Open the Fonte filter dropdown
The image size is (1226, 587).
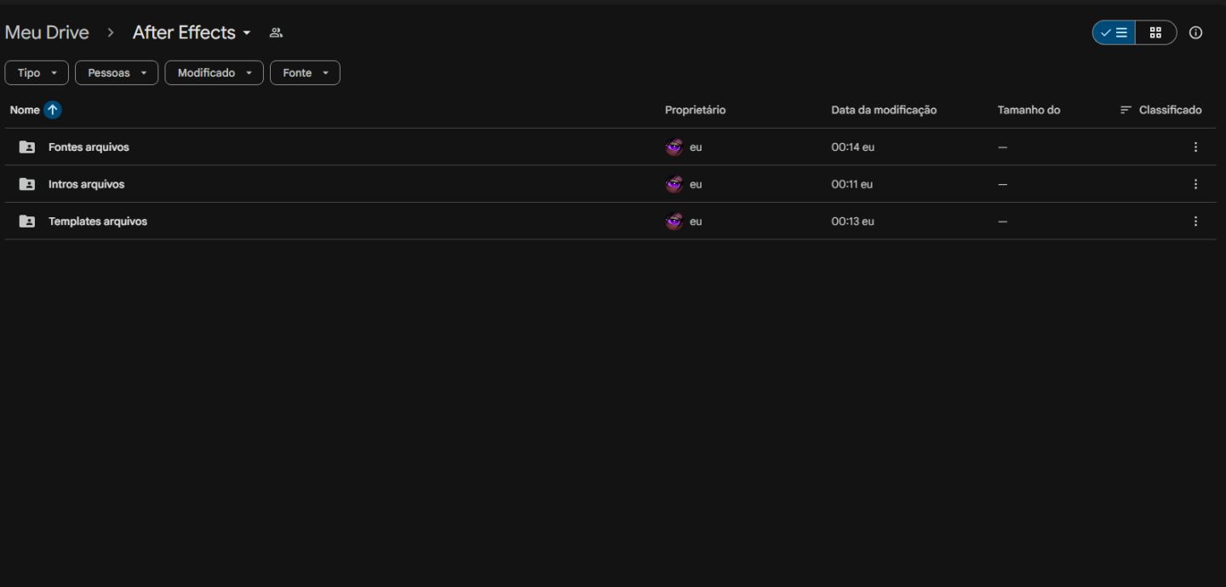click(305, 73)
